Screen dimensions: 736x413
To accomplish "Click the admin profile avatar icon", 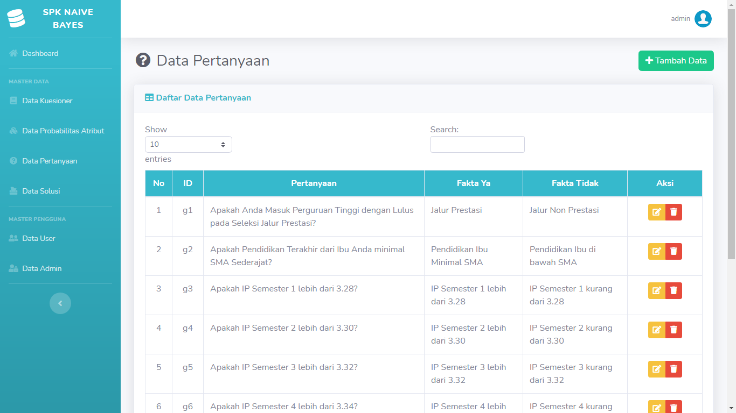I will (x=703, y=19).
